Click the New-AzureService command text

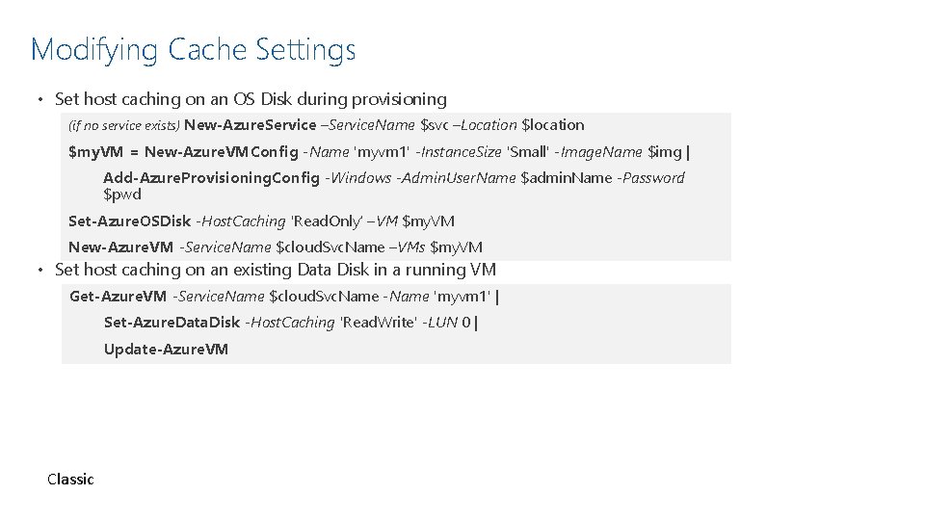(250, 125)
